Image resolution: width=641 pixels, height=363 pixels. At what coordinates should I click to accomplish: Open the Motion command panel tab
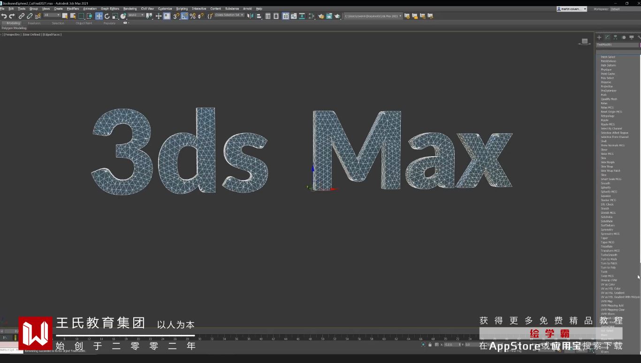click(x=624, y=38)
